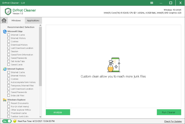The image size is (185, 124).
Task: Click the list scrollbar up arrow
Action: 40,25
